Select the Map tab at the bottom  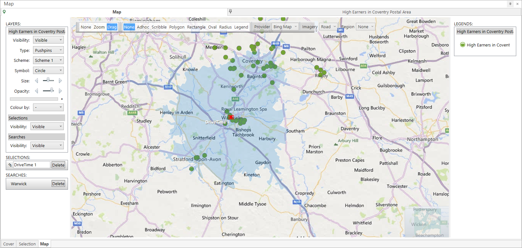[45, 244]
